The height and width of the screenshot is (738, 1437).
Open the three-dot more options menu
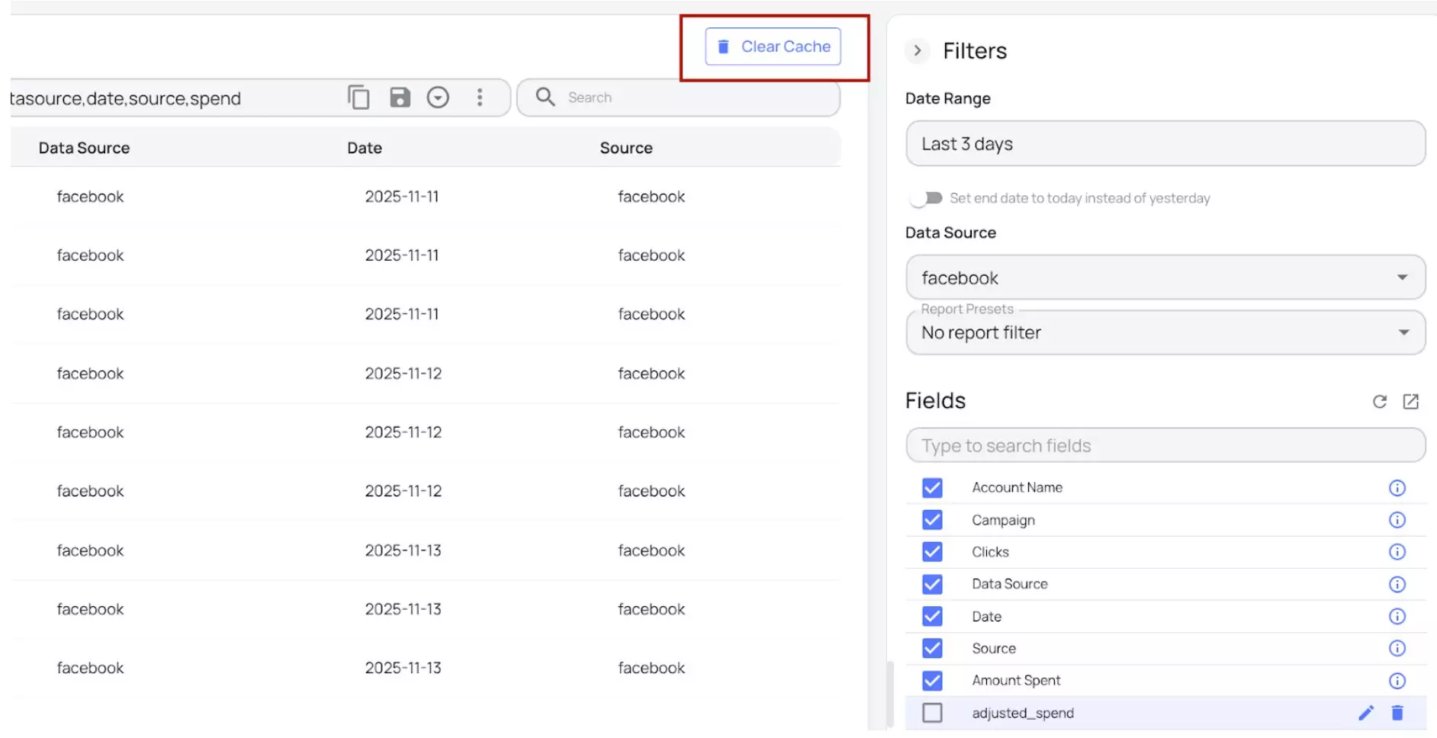point(480,98)
